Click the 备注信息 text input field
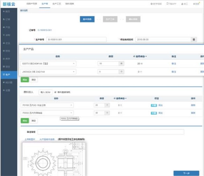This screenshot has width=204, height=176. coord(111,132)
